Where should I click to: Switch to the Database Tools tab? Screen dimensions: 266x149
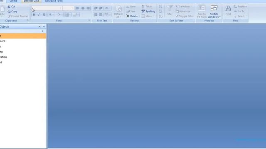pos(54,1)
